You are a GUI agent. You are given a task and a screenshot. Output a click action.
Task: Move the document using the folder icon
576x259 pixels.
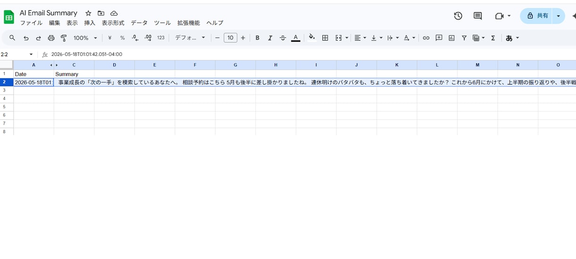pyautogui.click(x=101, y=13)
